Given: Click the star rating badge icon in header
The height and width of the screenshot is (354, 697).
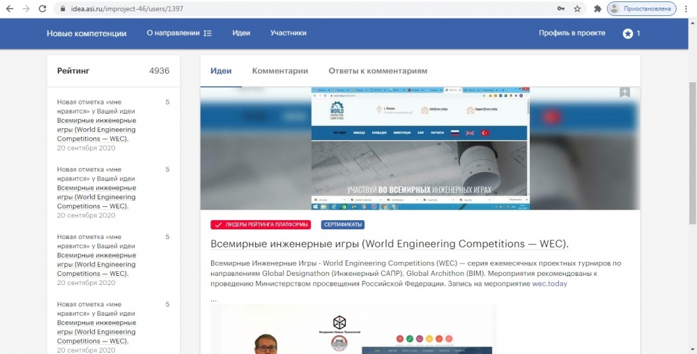Looking at the screenshot, I should coord(628,33).
